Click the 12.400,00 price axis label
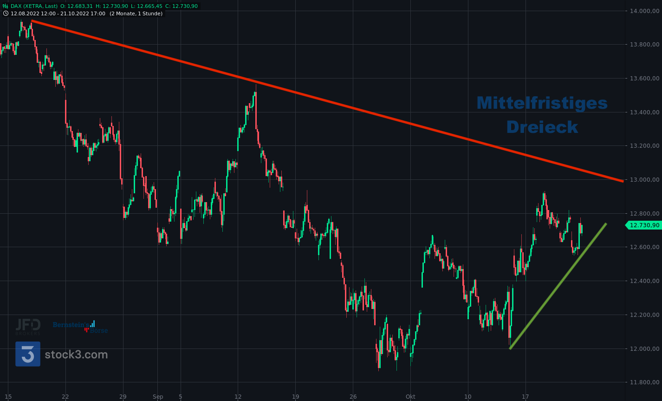Image resolution: width=662 pixels, height=401 pixels. click(645, 281)
